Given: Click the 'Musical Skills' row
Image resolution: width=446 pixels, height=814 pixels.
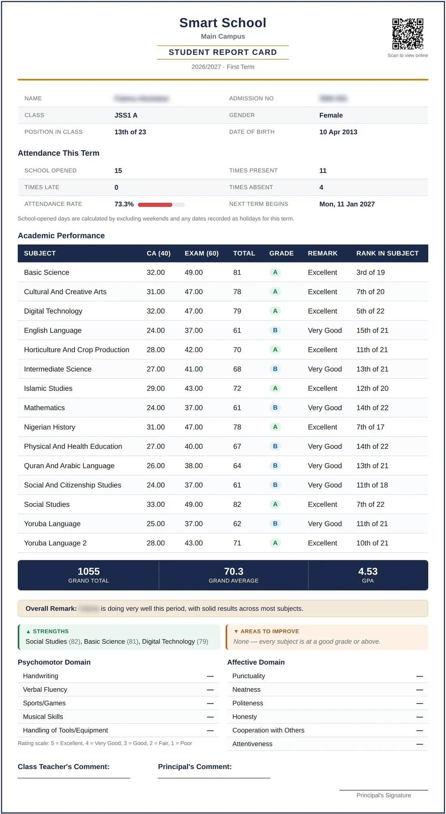Looking at the screenshot, I should pyautogui.click(x=118, y=717).
